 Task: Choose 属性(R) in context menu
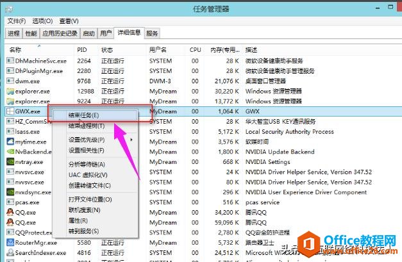(x=95, y=220)
